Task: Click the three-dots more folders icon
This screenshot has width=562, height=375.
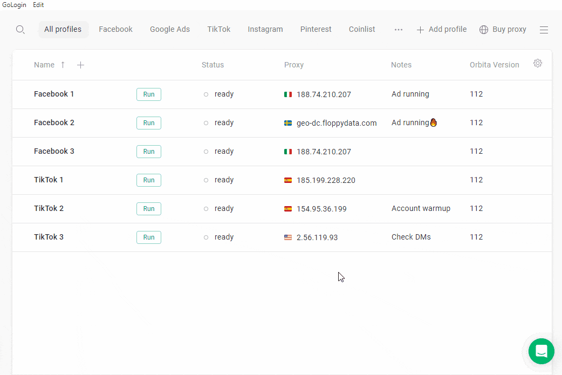Action: 399,30
